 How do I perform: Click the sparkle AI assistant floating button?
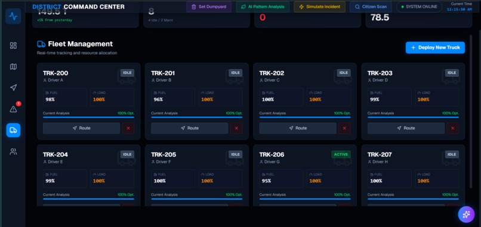point(466,214)
